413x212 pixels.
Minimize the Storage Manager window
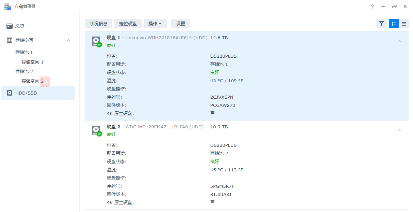point(383,6)
